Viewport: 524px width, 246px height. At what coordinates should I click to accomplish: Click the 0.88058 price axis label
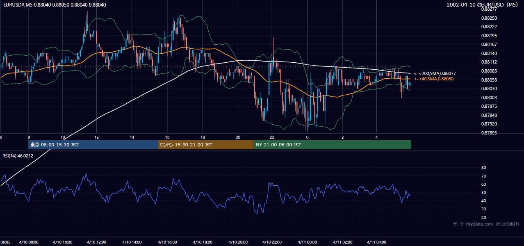point(489,80)
